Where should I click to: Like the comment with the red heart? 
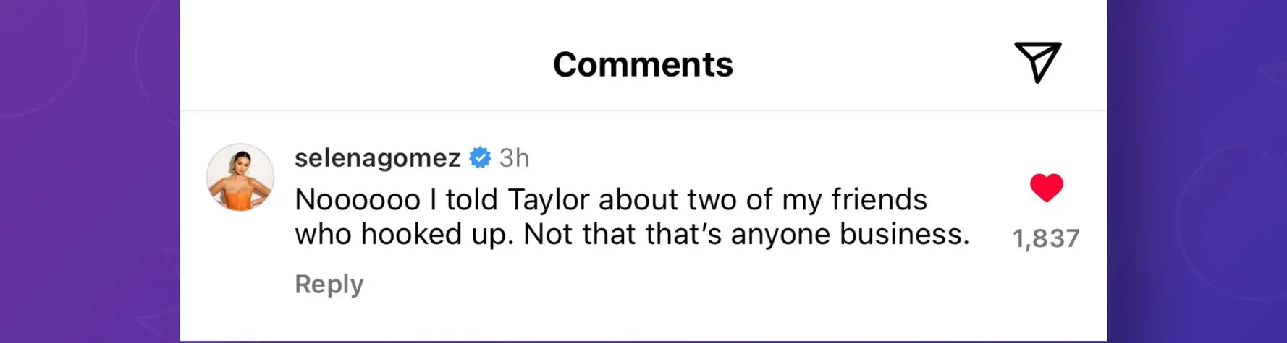1046,188
